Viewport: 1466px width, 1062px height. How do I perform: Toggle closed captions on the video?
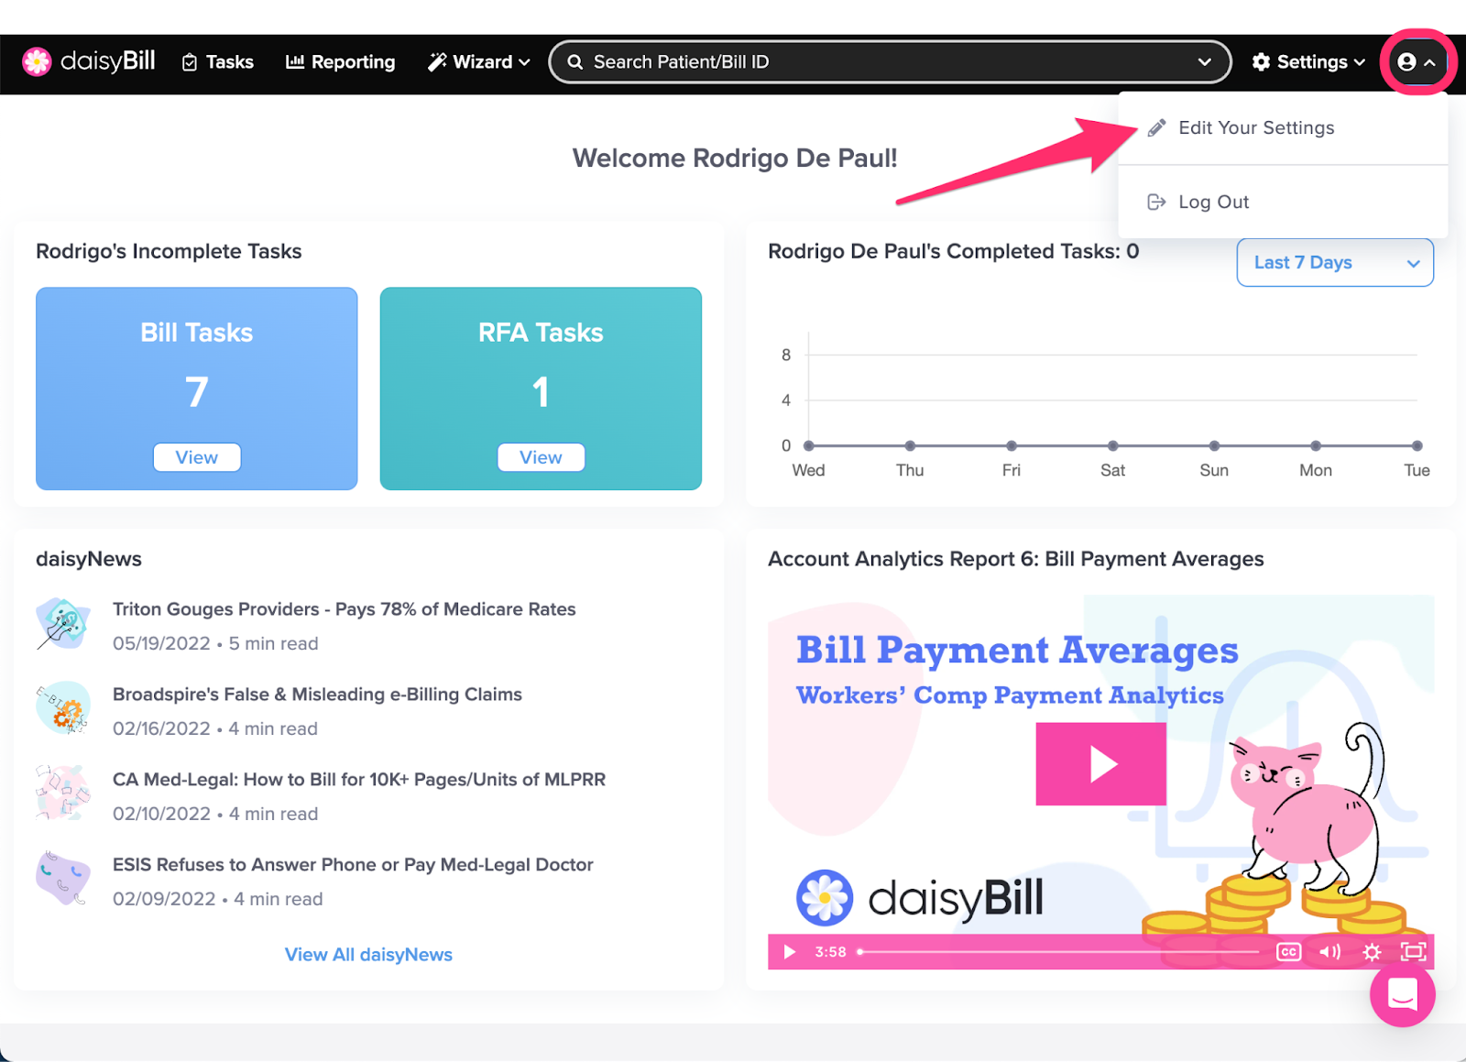pos(1287,952)
